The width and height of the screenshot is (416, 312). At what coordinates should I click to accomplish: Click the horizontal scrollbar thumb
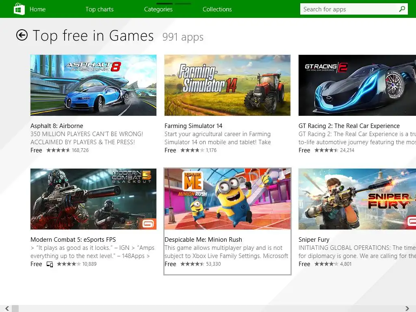click(15, 309)
